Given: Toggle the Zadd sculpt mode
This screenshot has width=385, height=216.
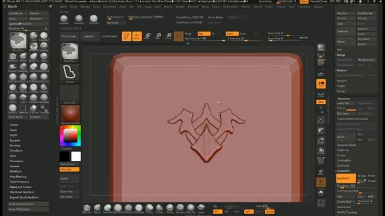Looking at the screenshot, I should 232,34.
